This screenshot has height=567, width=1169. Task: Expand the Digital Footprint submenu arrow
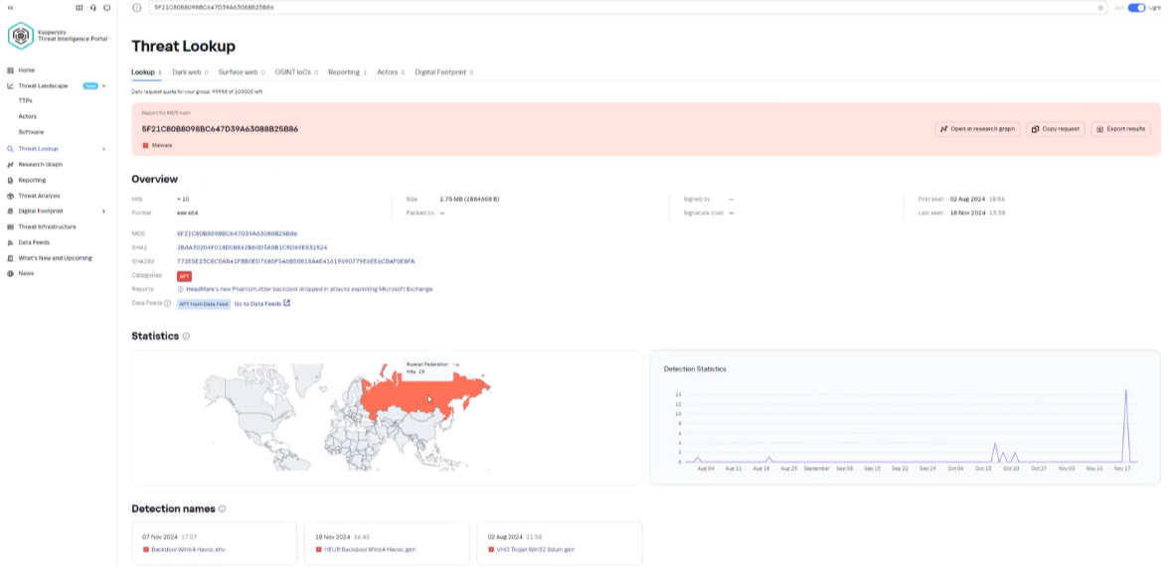pyautogui.click(x=103, y=211)
